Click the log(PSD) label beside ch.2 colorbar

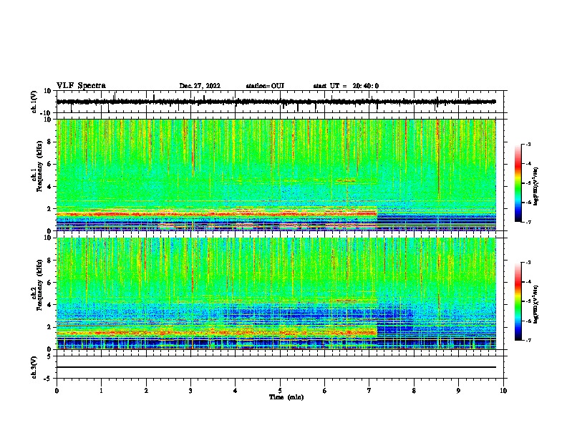pos(535,304)
